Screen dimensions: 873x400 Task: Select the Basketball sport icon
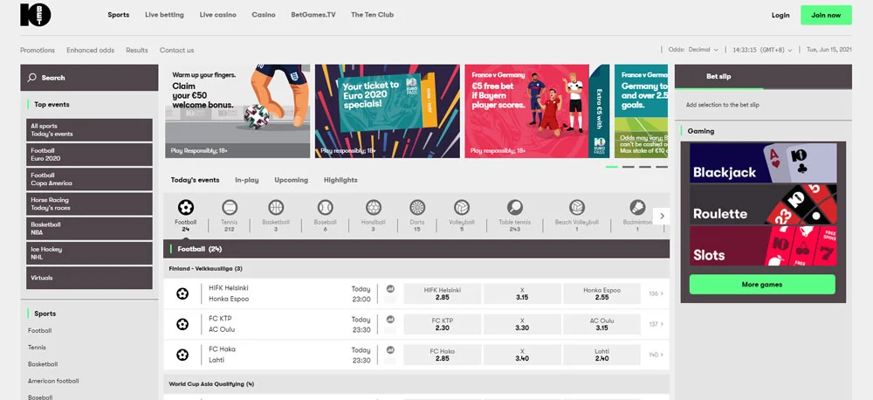276,208
